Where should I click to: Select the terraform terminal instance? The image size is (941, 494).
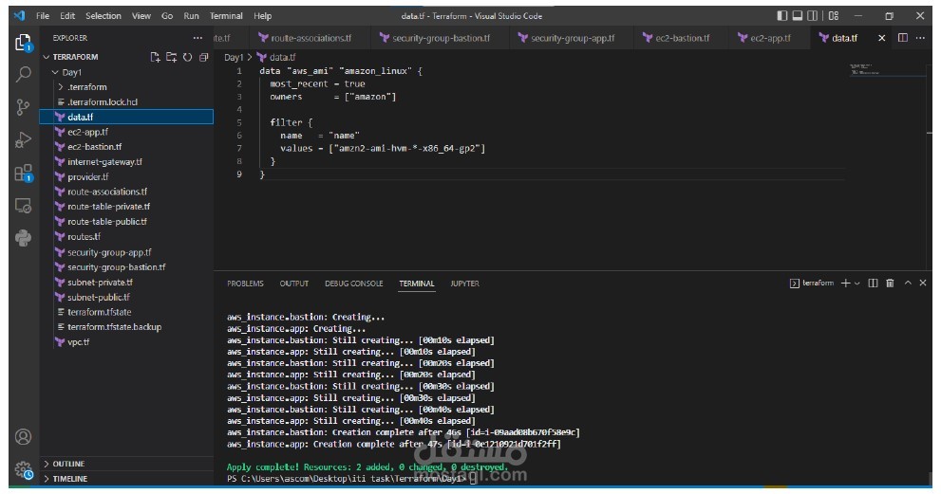point(812,283)
